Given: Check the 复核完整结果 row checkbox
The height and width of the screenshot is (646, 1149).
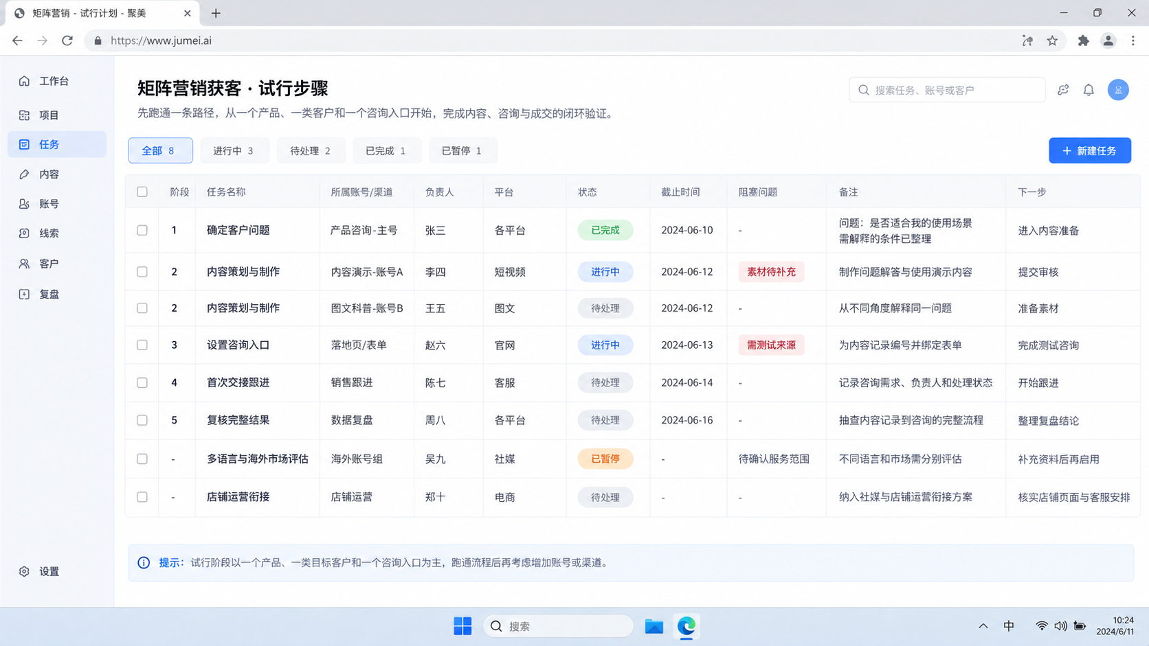Looking at the screenshot, I should point(142,420).
